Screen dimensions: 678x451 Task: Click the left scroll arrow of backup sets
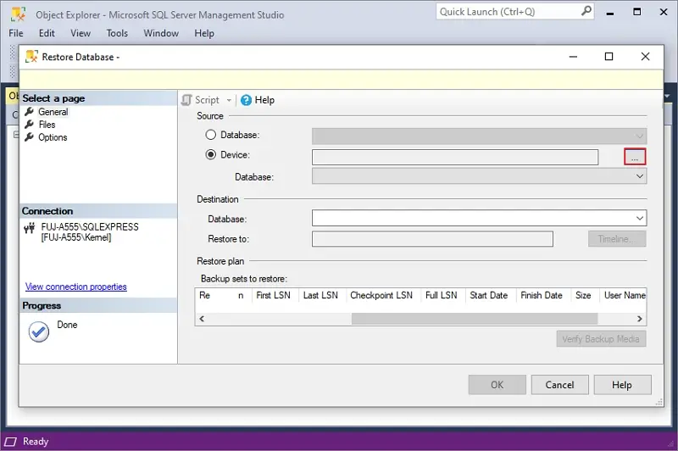202,319
